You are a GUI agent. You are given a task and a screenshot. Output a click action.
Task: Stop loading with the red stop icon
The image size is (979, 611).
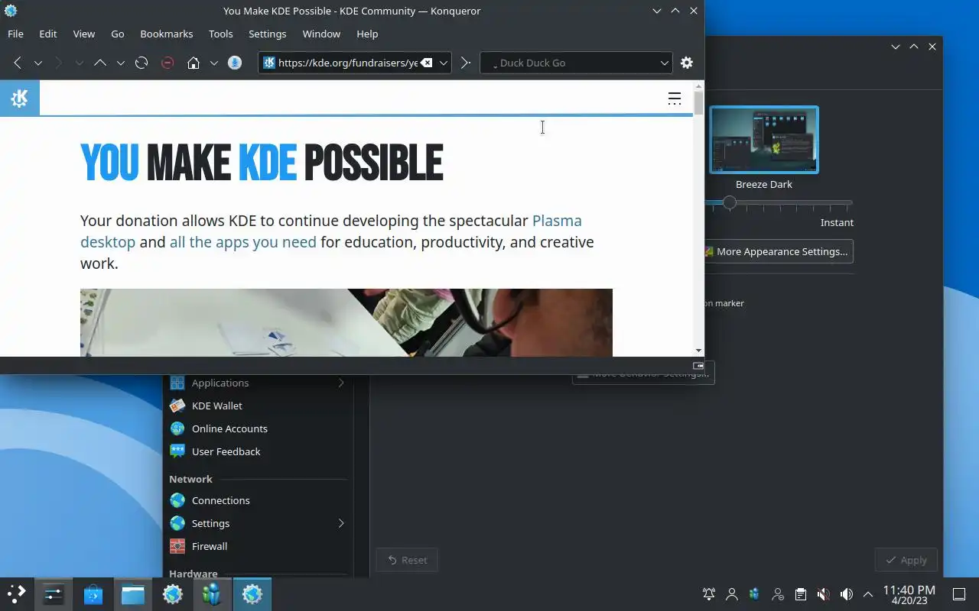[x=168, y=63]
